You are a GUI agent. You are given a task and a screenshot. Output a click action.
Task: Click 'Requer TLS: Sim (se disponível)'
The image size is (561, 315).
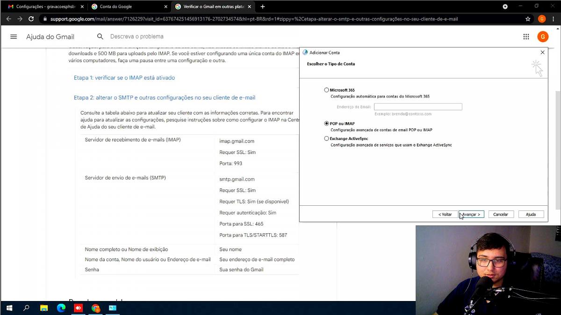coord(254,202)
